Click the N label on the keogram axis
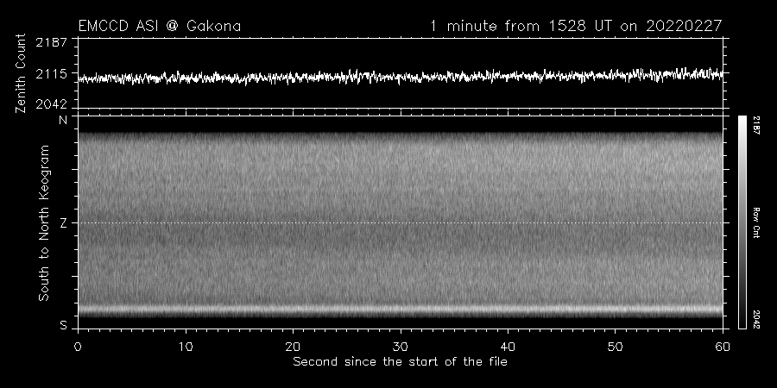This screenshot has width=777, height=388. click(x=63, y=120)
